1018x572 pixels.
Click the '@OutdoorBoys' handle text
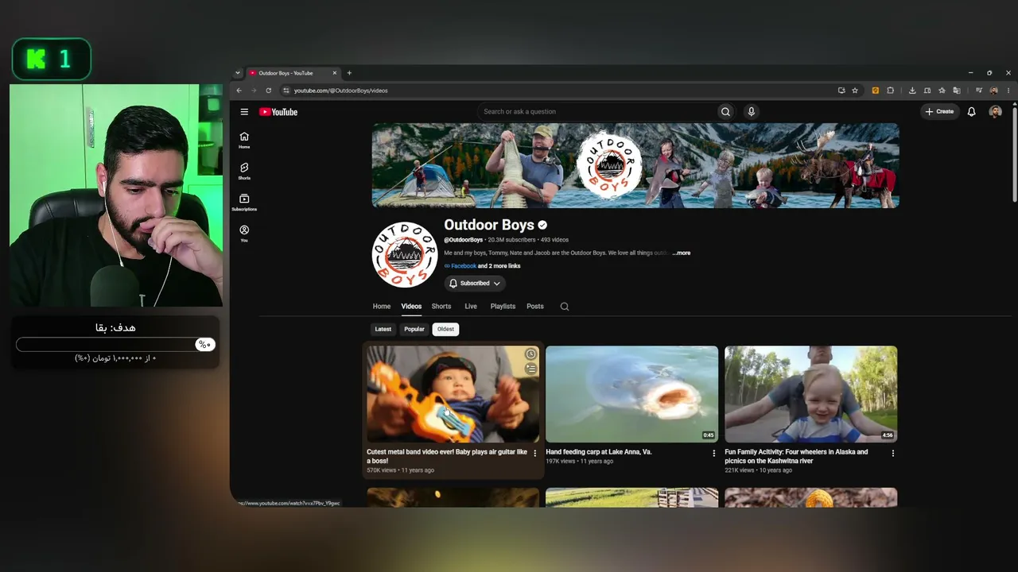(463, 240)
